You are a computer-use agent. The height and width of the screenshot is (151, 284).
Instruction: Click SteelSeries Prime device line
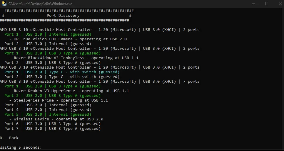click(59, 100)
